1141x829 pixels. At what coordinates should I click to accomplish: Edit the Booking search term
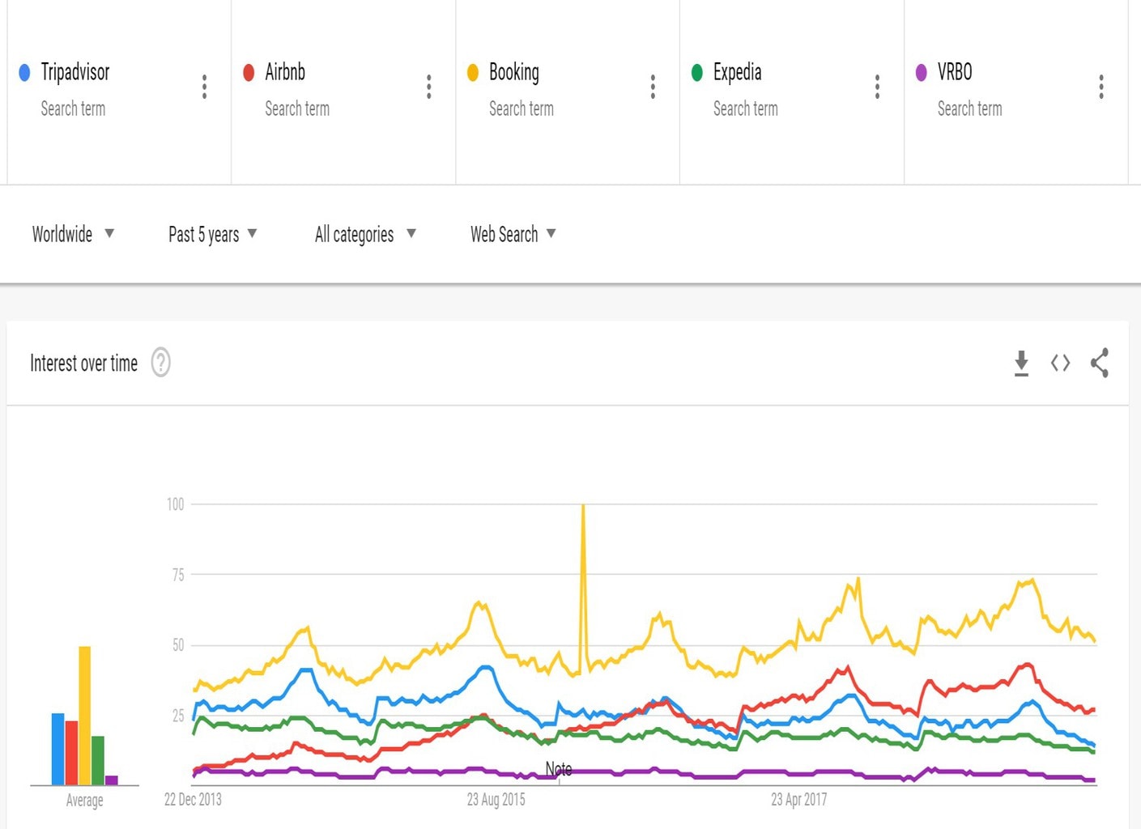pos(514,72)
